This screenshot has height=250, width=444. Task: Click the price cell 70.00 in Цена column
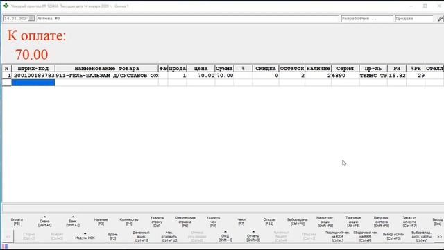[x=200, y=76]
